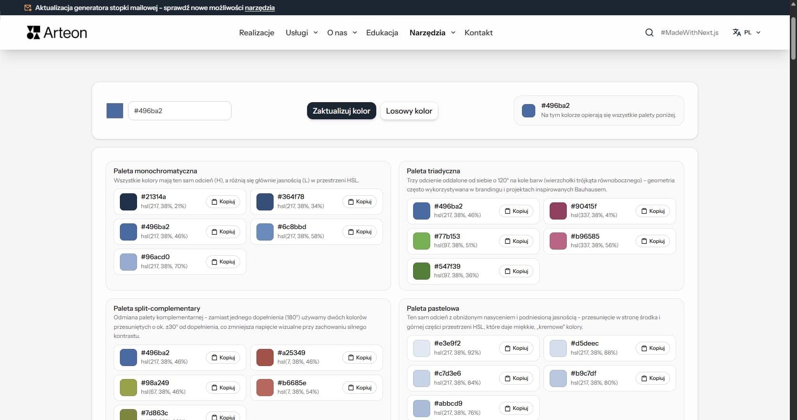
Task: Expand the O nas dropdown menu
Action: pos(342,32)
